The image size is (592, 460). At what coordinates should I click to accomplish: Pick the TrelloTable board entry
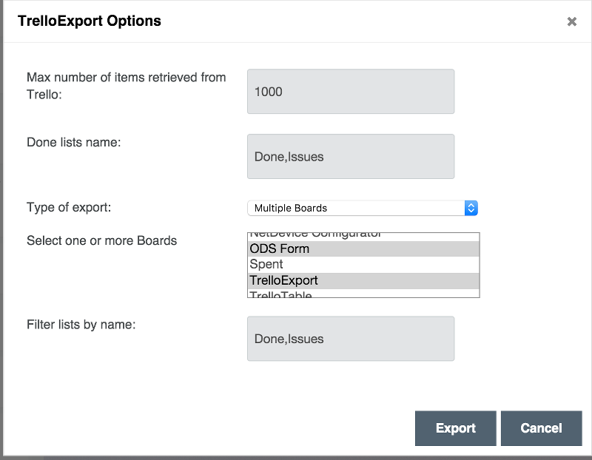[x=363, y=294]
